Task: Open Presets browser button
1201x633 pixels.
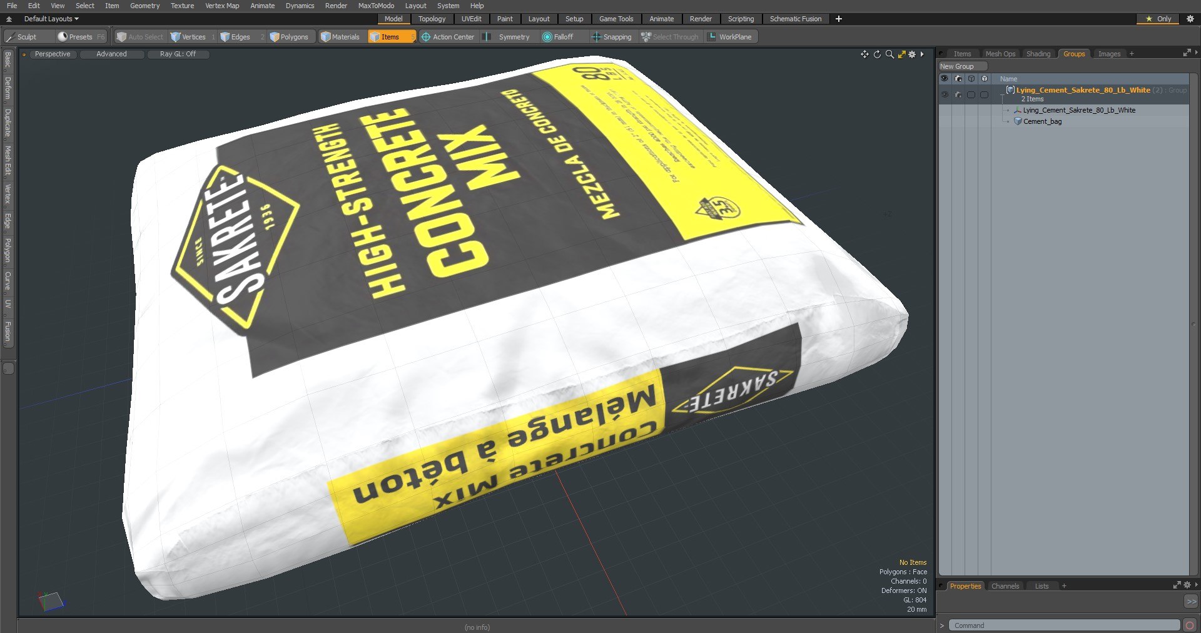Action: pos(81,37)
